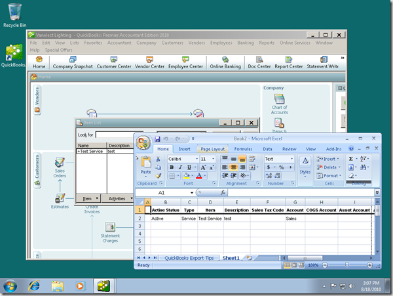Switch to the Insert ribbon tab
The width and height of the screenshot is (393, 296).
[x=185, y=149]
